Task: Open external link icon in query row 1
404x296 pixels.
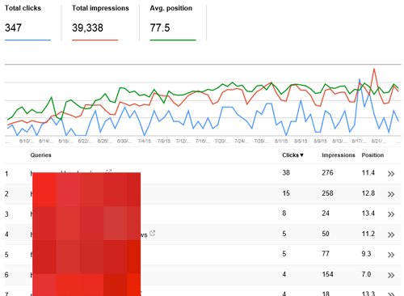Action: tap(109, 171)
